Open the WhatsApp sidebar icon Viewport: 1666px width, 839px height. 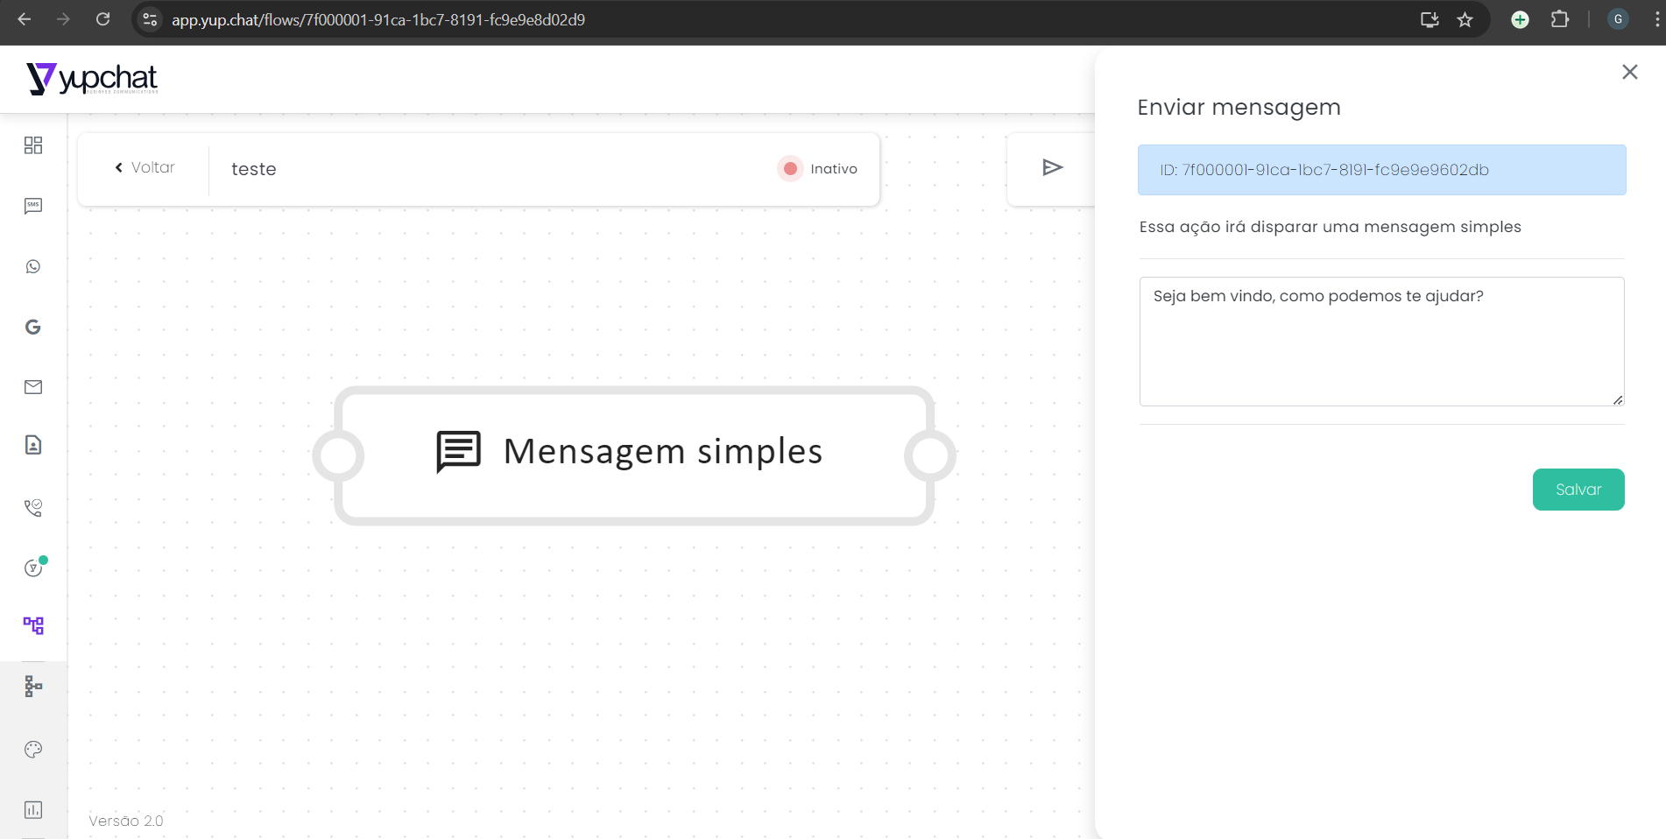pyautogui.click(x=33, y=266)
